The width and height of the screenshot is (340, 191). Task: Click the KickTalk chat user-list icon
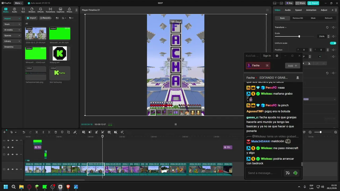pyautogui.click(x=297, y=78)
